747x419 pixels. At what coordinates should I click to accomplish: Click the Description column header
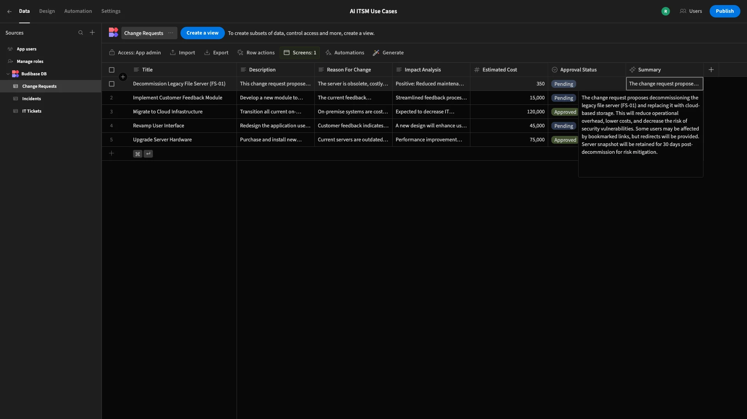coord(275,70)
